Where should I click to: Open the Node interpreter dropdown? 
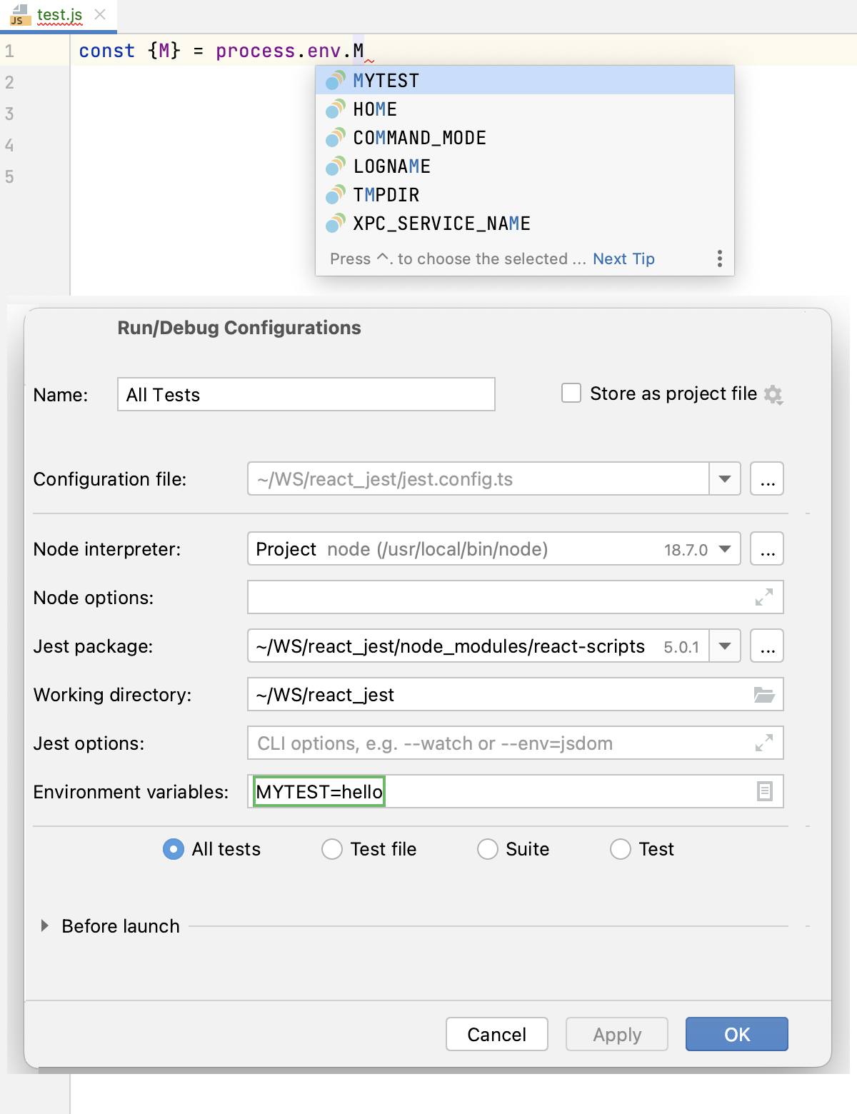[x=724, y=549]
